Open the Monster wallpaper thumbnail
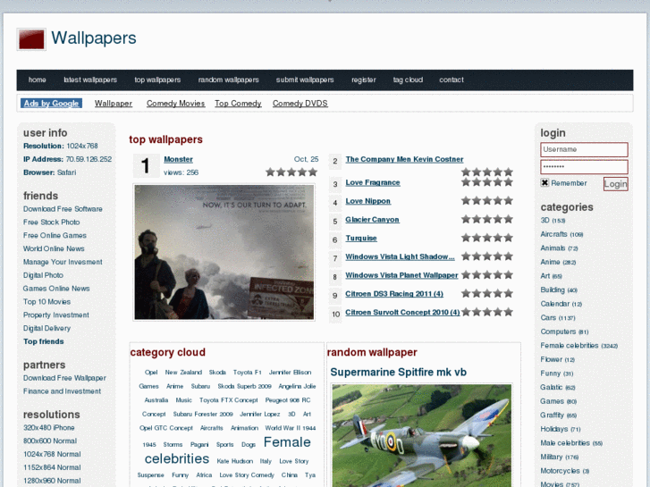This screenshot has height=487, width=650. tap(224, 252)
